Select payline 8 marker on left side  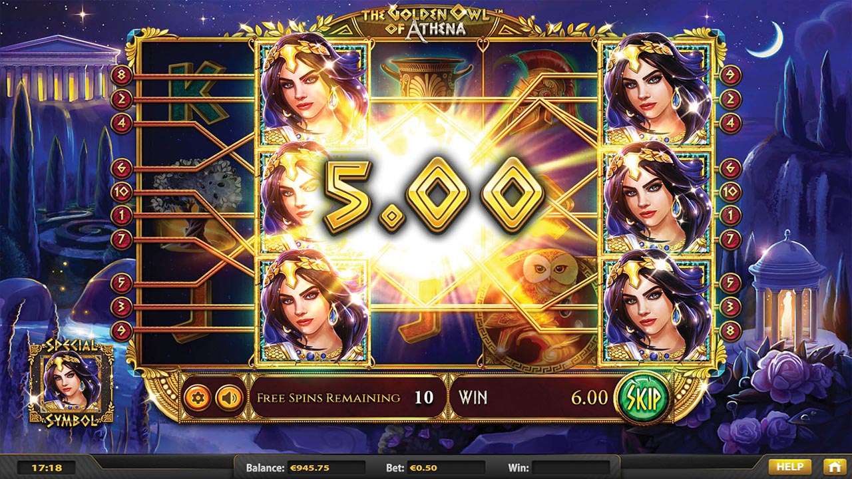[121, 76]
